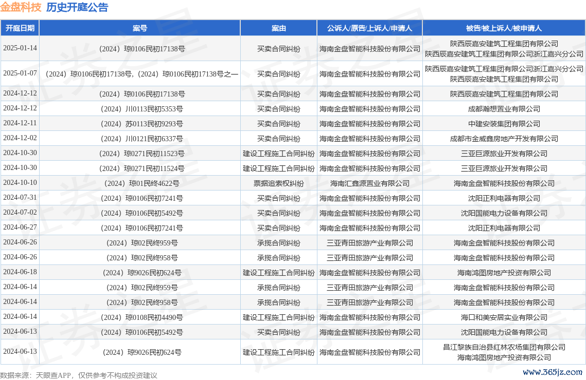This screenshot has height=380, width=586.
Task: Click the date 2024-07-31
Action: pyautogui.click(x=20, y=198)
